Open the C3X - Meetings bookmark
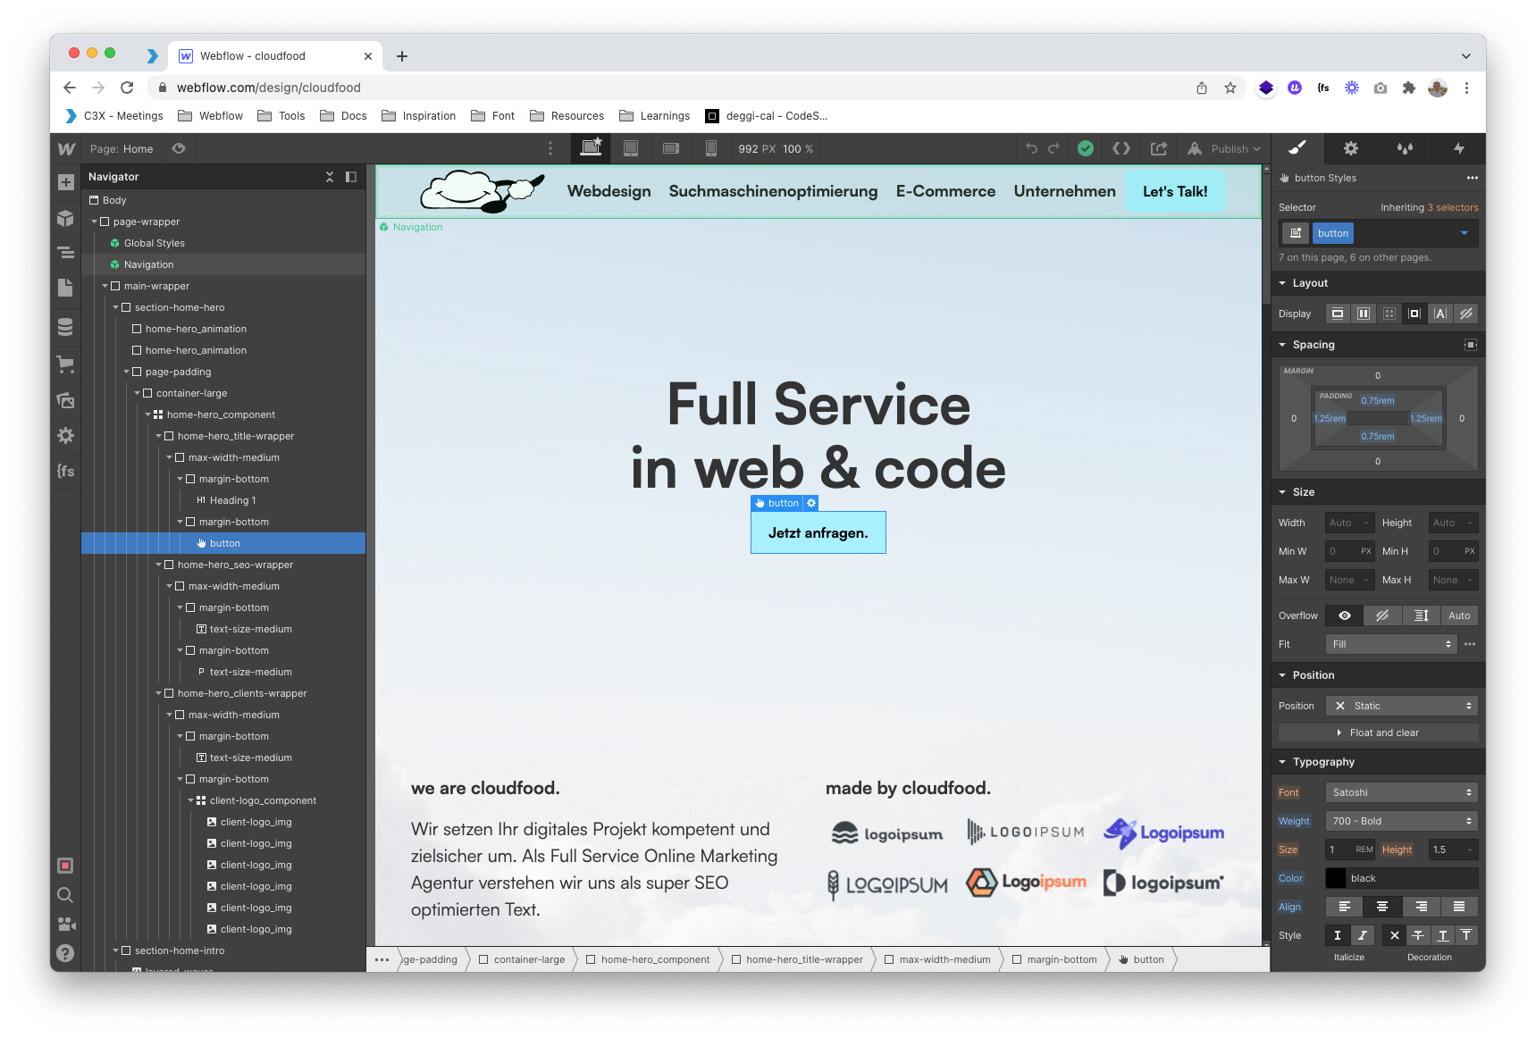This screenshot has height=1038, width=1536. [x=114, y=115]
